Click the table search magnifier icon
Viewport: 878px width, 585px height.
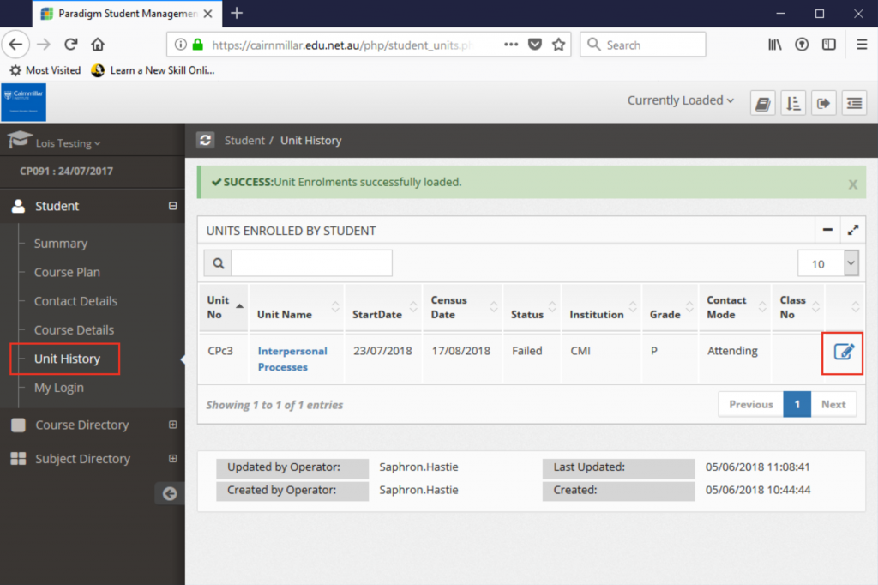tap(219, 262)
